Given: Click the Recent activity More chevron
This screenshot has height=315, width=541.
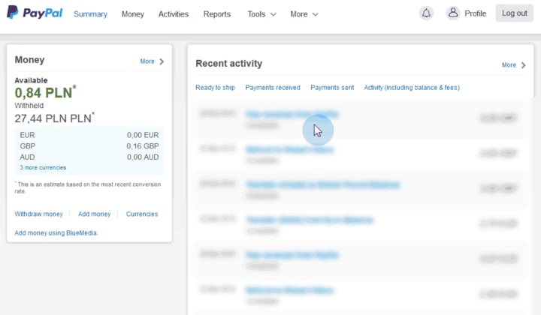Looking at the screenshot, I should (524, 65).
